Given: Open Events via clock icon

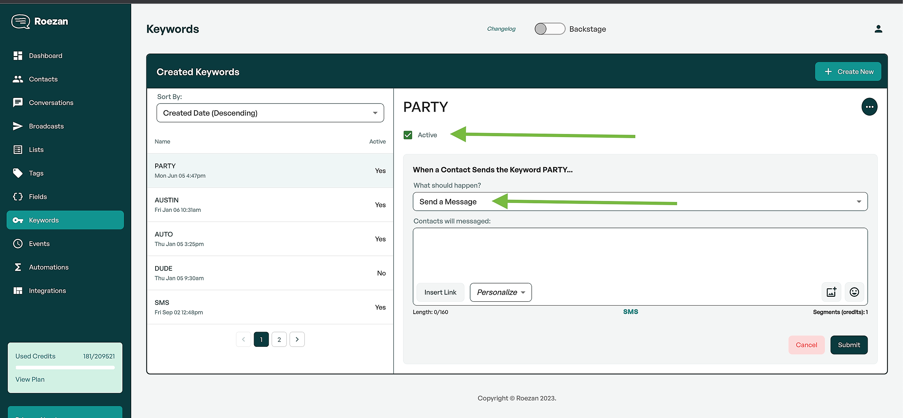Looking at the screenshot, I should (x=18, y=244).
